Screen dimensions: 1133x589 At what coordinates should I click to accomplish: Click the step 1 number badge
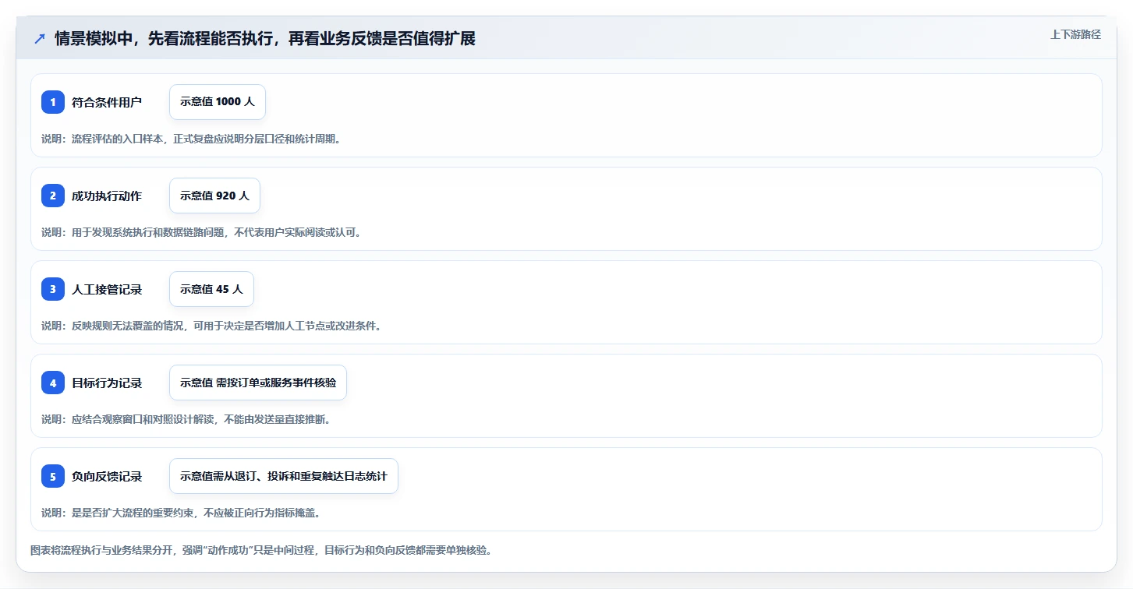coord(53,102)
